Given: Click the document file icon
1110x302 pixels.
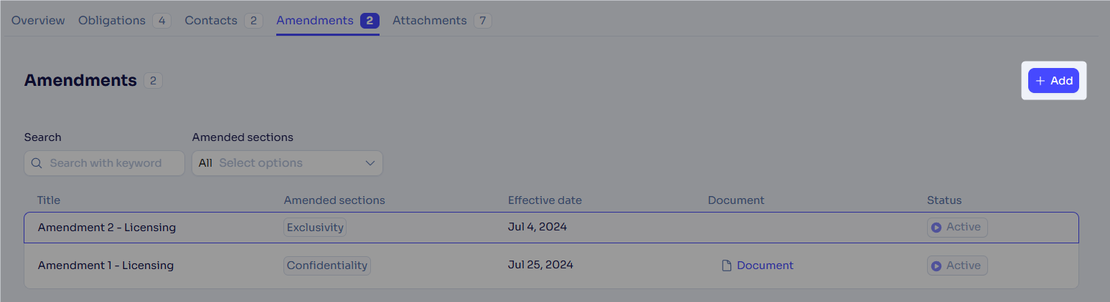Looking at the screenshot, I should click(x=727, y=266).
